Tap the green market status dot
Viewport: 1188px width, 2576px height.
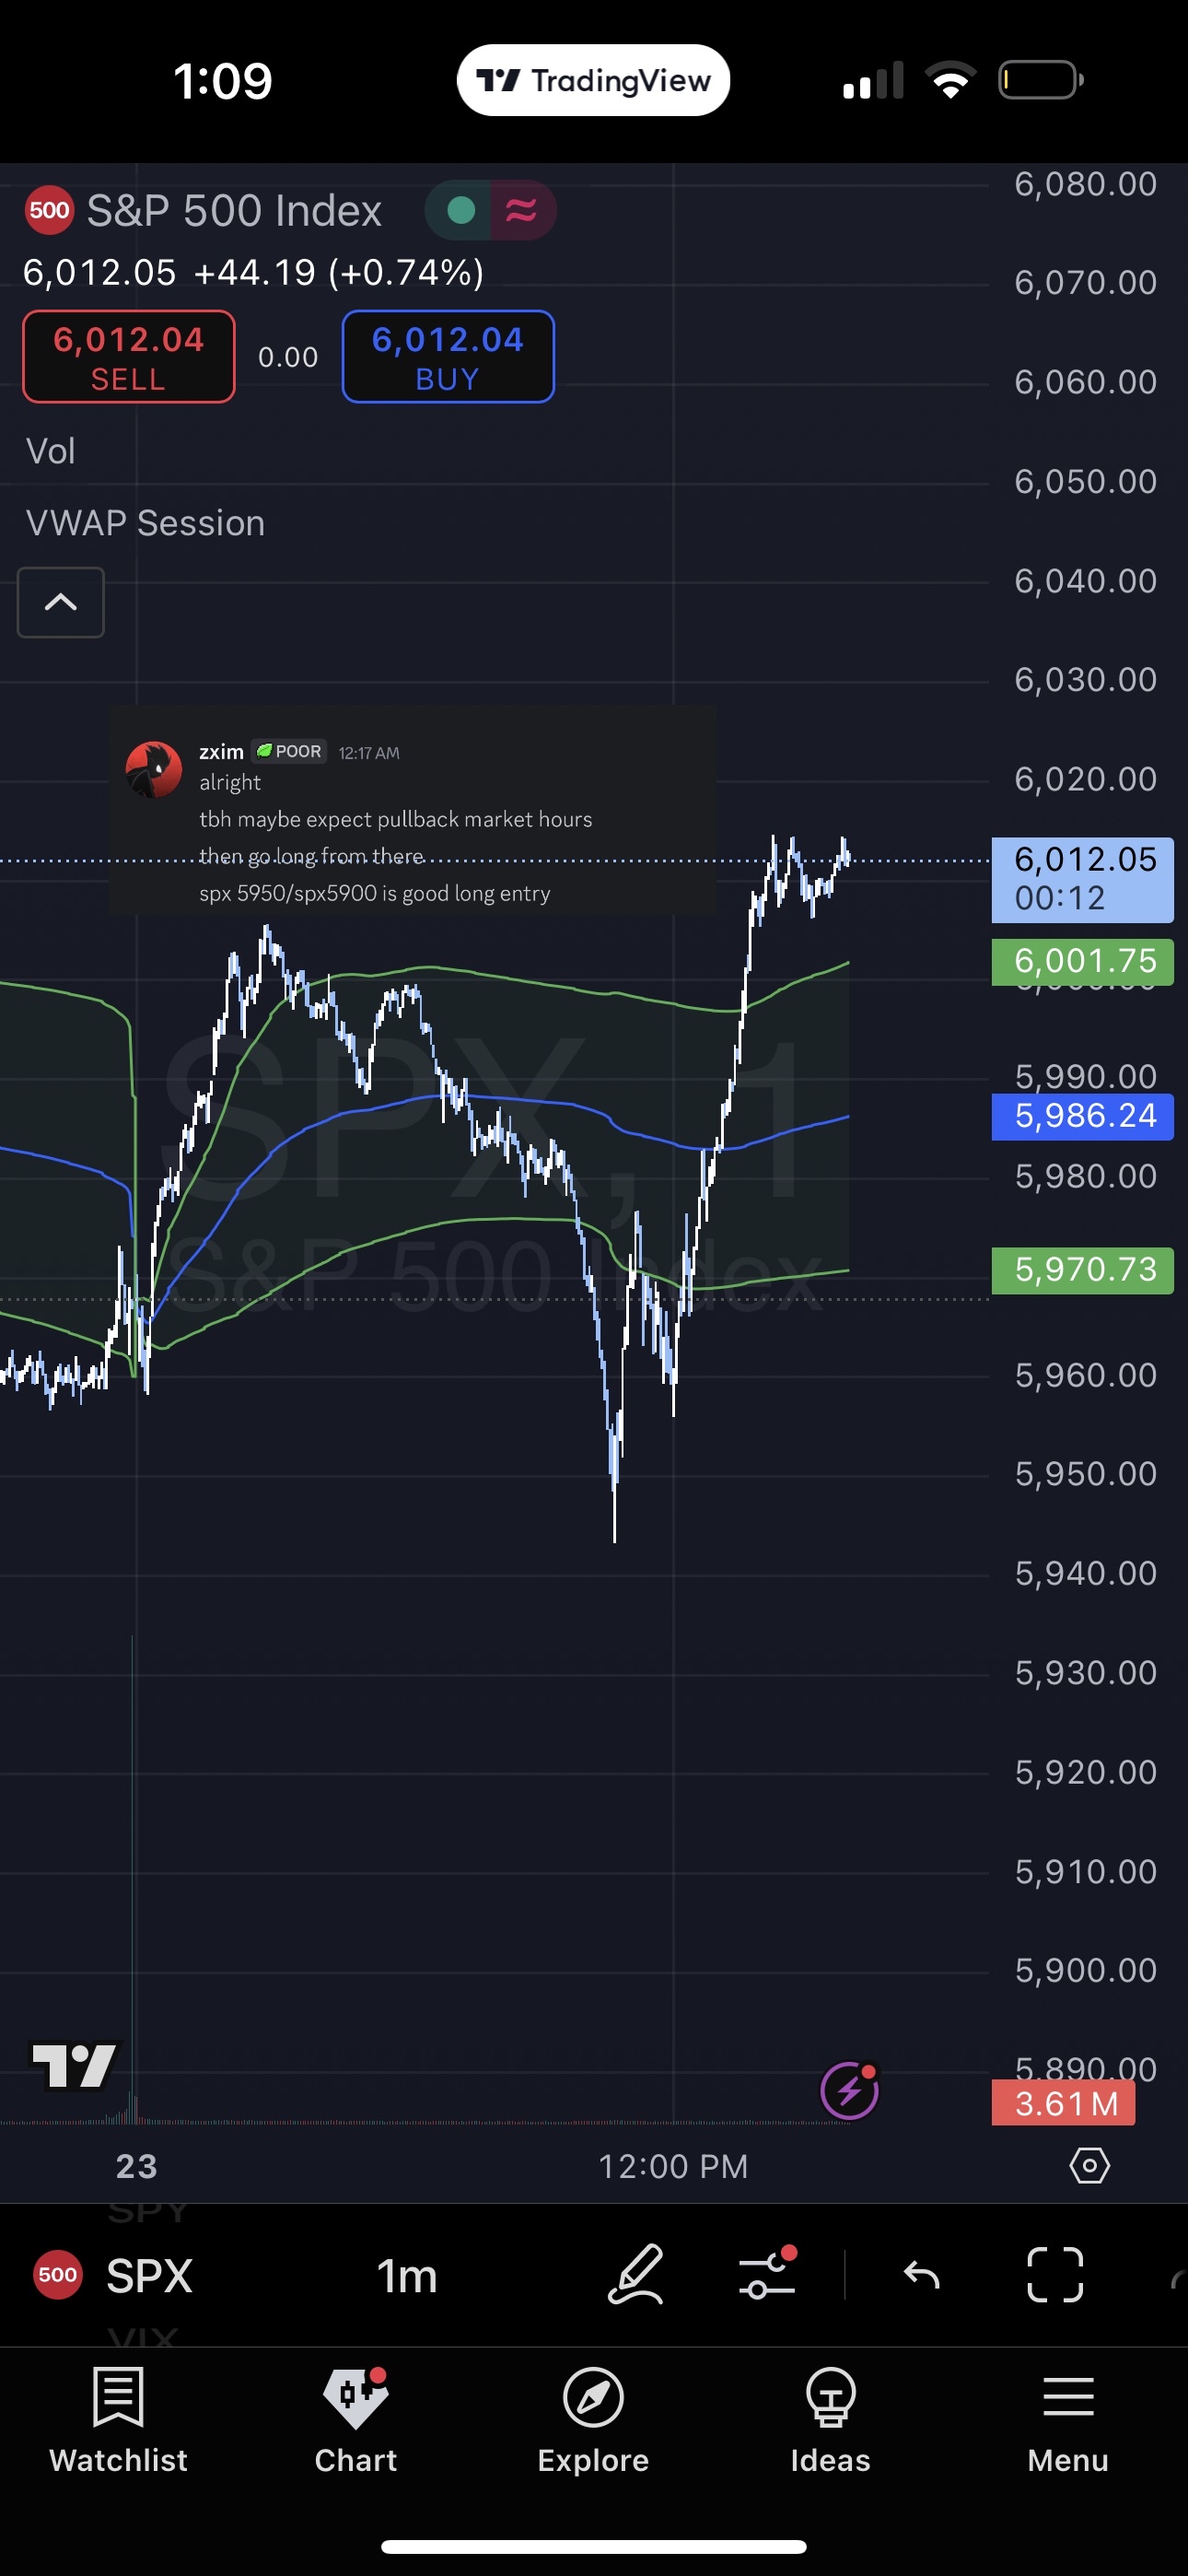click(x=460, y=210)
